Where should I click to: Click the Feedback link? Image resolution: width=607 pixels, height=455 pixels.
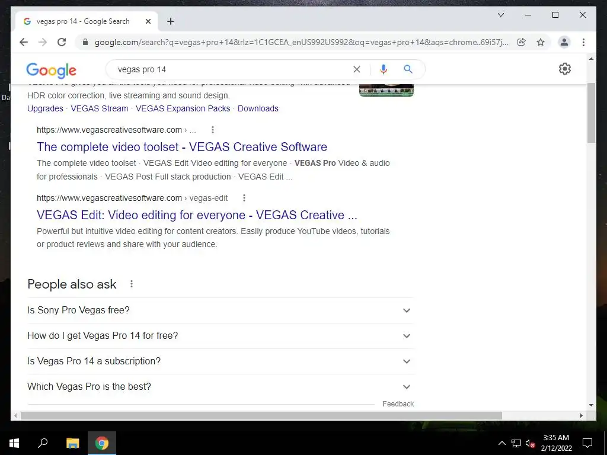click(398, 404)
